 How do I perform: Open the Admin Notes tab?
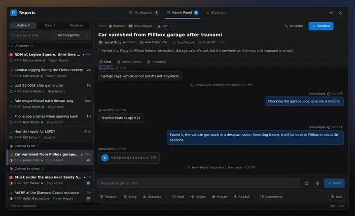point(129,62)
